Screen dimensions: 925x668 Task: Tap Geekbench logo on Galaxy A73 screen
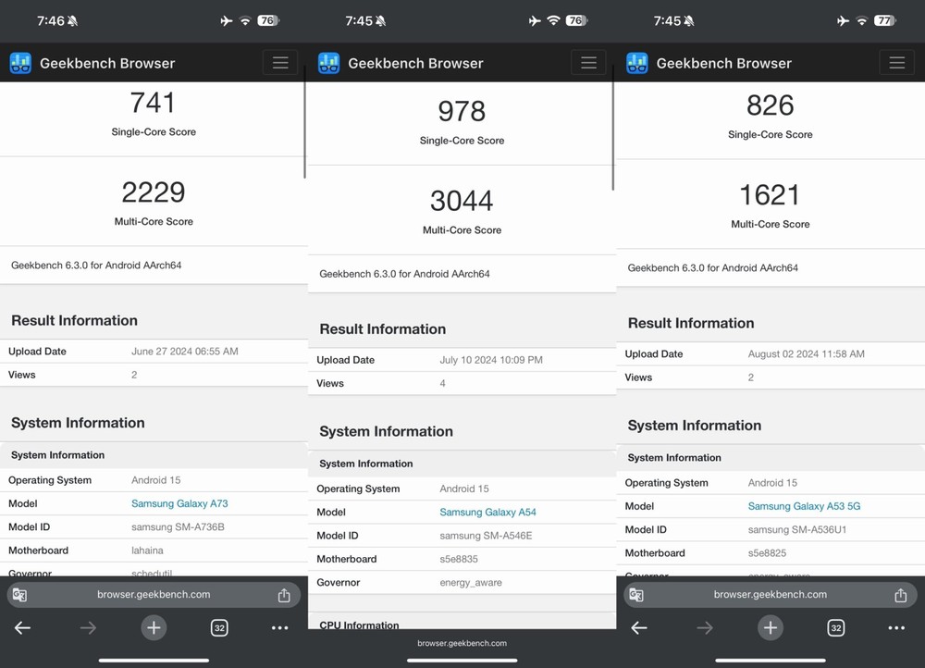click(x=20, y=63)
